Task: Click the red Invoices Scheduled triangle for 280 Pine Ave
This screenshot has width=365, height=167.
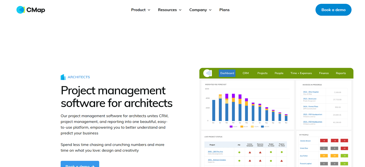Action: pos(250,153)
